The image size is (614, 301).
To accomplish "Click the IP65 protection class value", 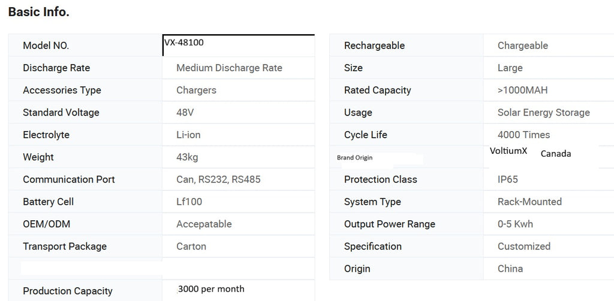I will click(507, 180).
